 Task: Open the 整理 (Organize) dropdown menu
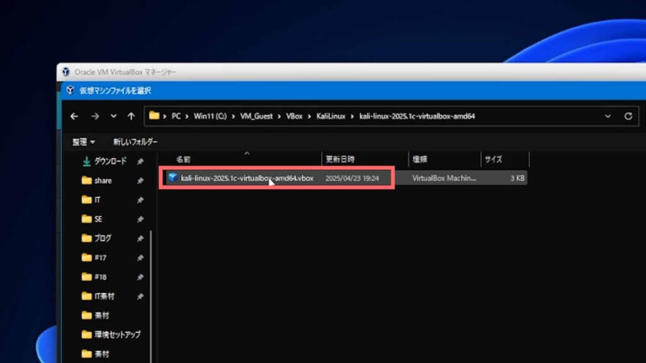click(x=84, y=142)
